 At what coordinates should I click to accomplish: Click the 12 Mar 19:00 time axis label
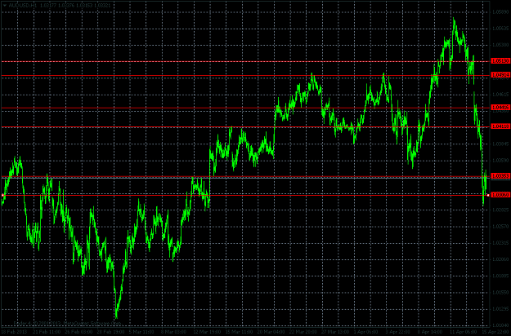tap(207, 332)
